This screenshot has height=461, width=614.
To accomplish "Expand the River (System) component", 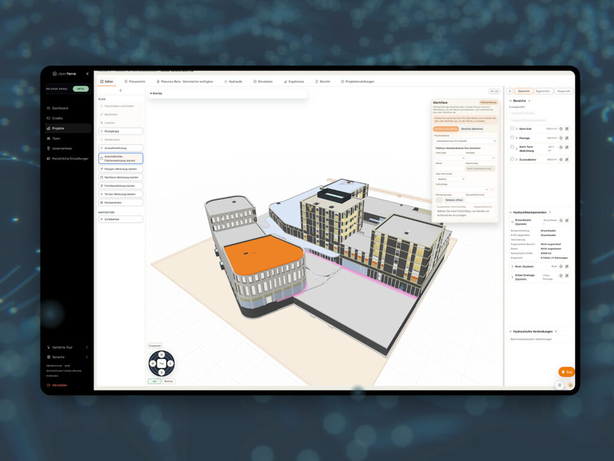I will tap(512, 267).
